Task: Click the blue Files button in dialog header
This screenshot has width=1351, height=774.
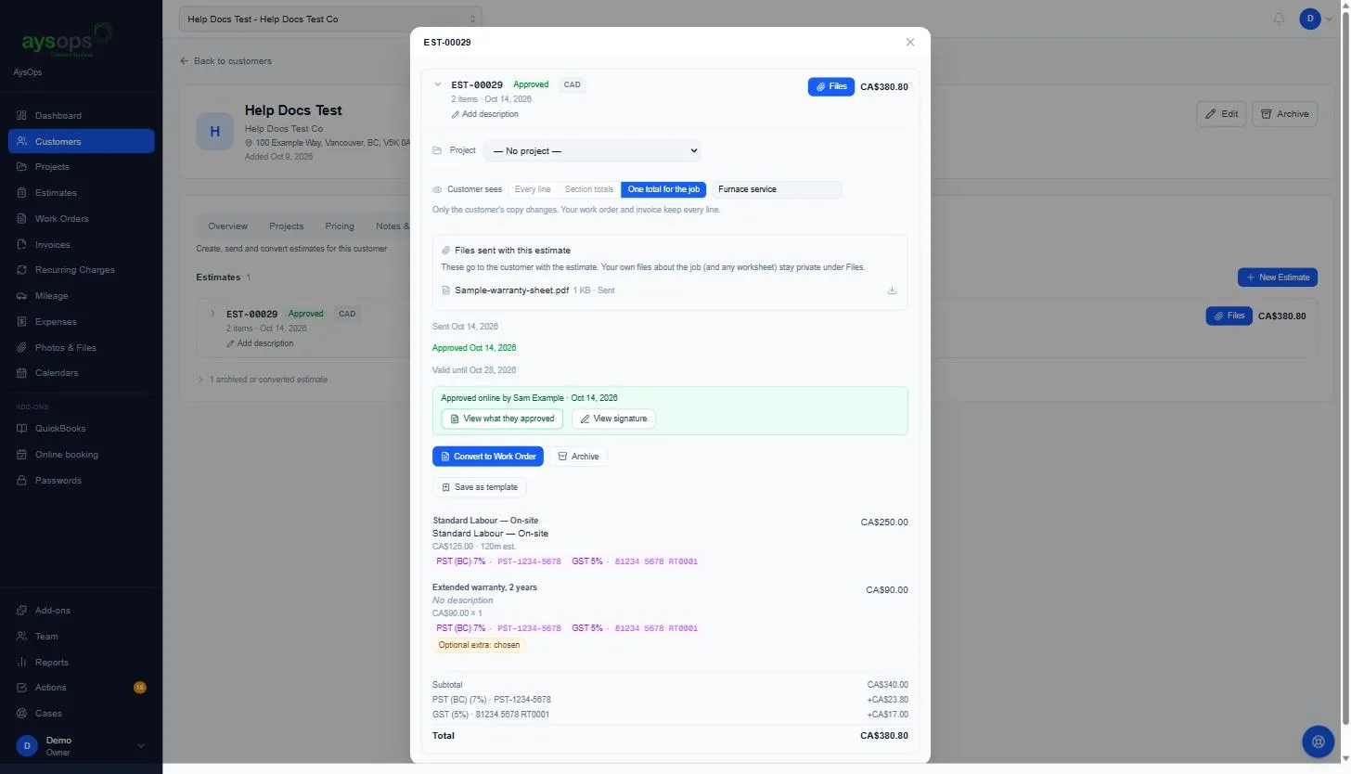Action: [x=831, y=86]
